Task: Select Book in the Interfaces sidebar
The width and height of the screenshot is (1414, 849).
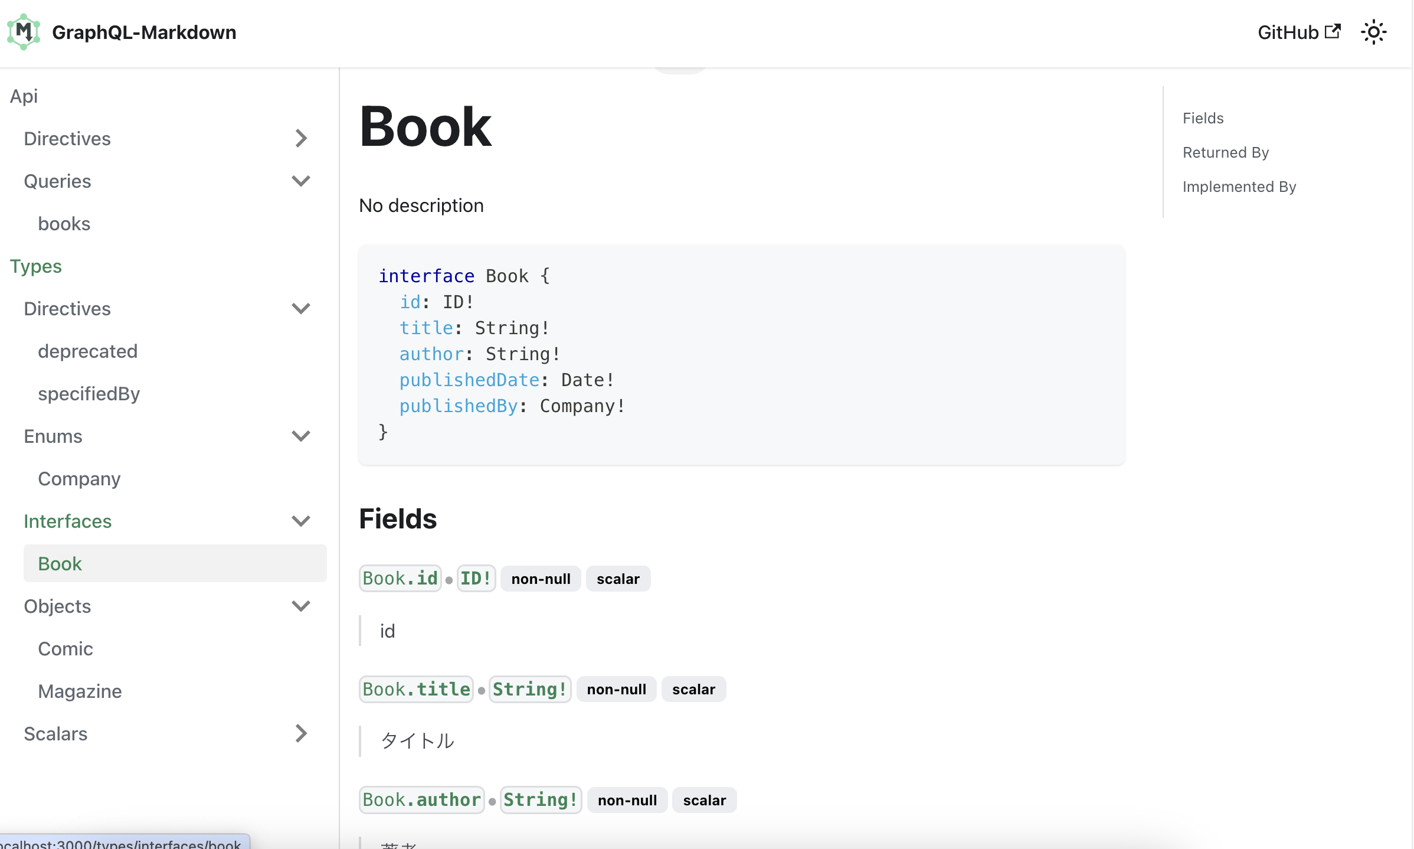Action: [59, 563]
